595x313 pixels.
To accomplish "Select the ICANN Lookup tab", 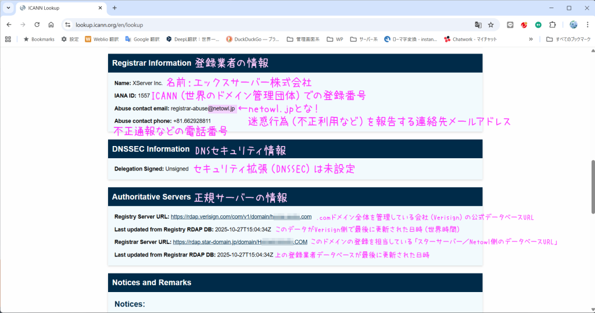I will tap(58, 8).
